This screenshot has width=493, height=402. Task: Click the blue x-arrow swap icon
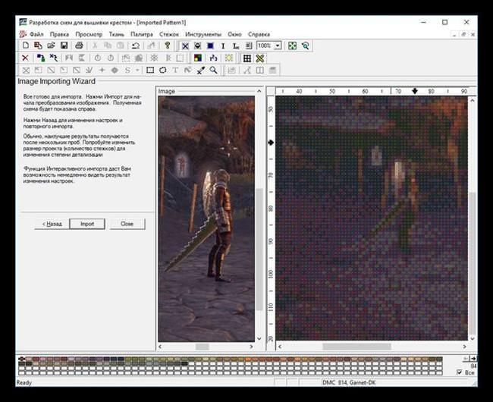pyautogui.click(x=53, y=58)
